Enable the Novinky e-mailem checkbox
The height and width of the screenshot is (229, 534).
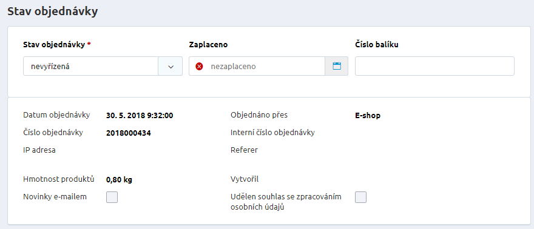(x=112, y=197)
